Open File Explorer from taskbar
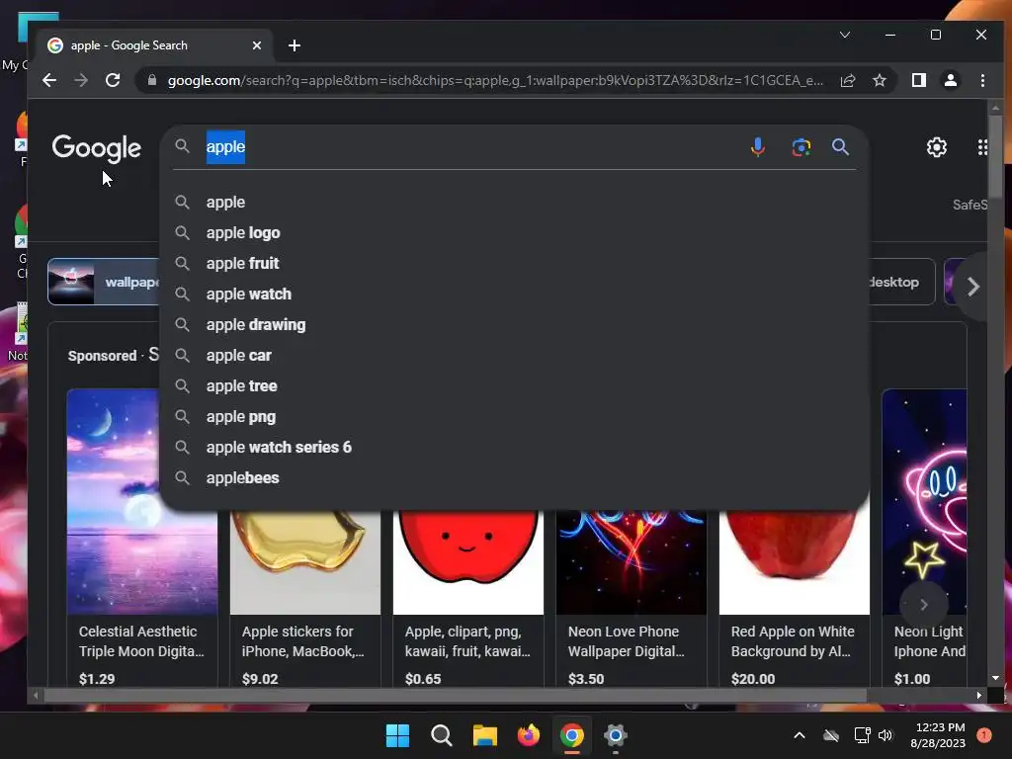 tap(484, 735)
